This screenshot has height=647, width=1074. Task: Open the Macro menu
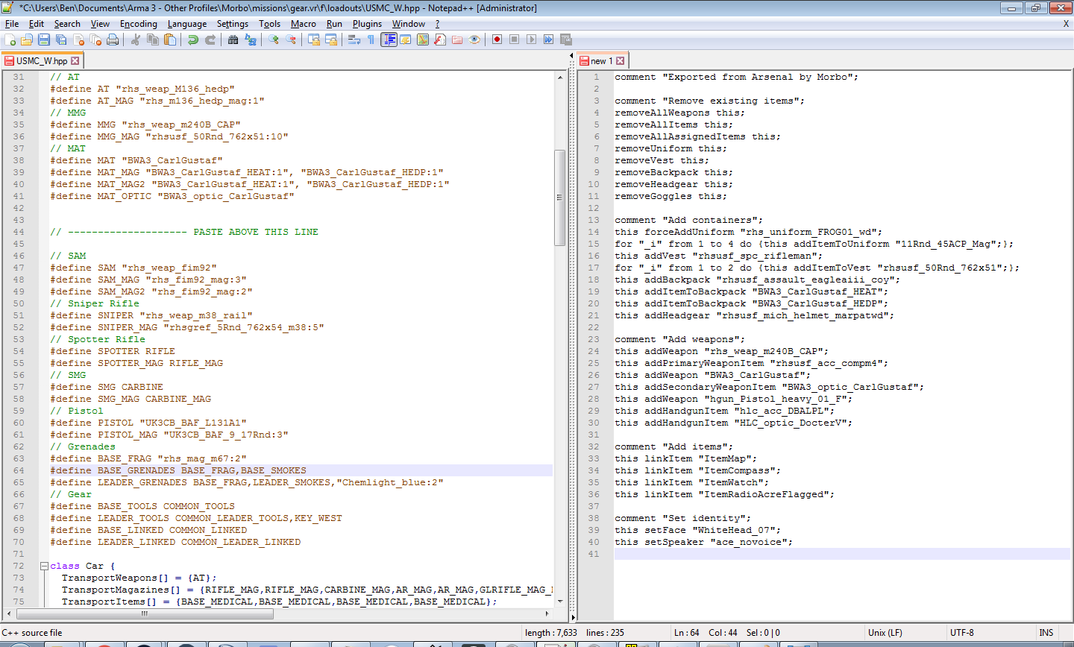point(303,23)
